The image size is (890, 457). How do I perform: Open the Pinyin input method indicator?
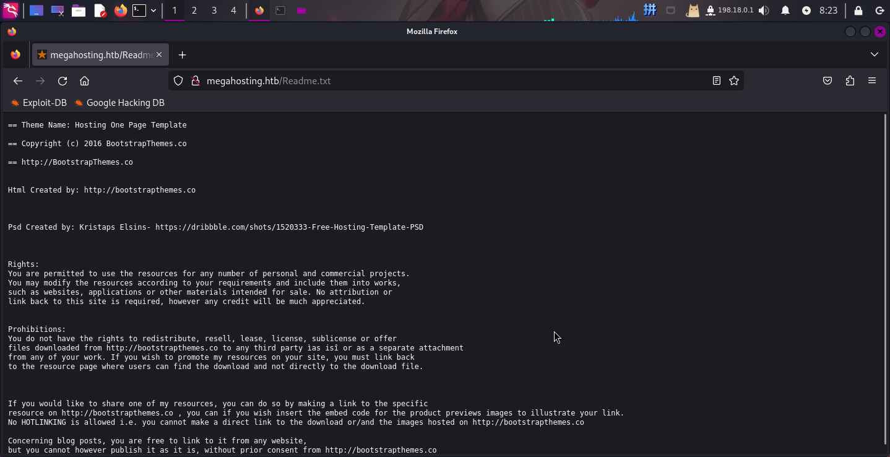650,10
